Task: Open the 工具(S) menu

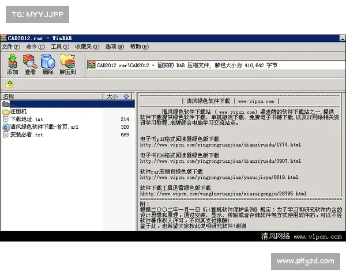Action: [x=60, y=47]
